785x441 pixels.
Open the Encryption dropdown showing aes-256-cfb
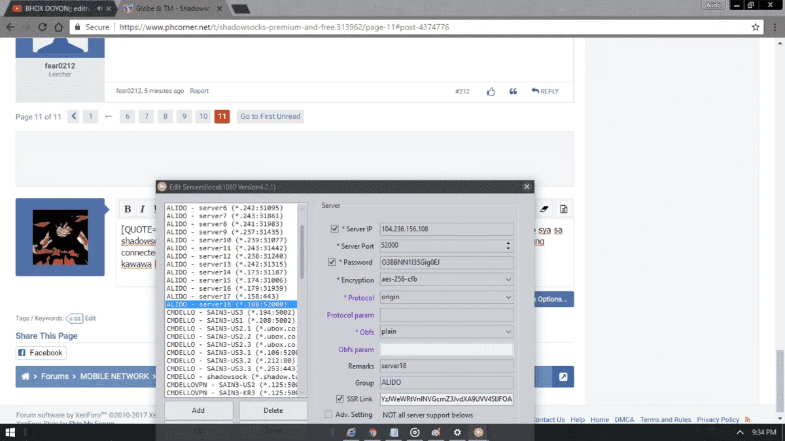tap(447, 280)
